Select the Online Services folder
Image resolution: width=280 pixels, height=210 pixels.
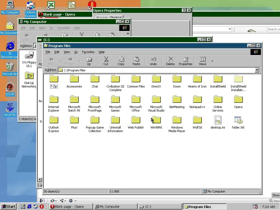point(218,104)
